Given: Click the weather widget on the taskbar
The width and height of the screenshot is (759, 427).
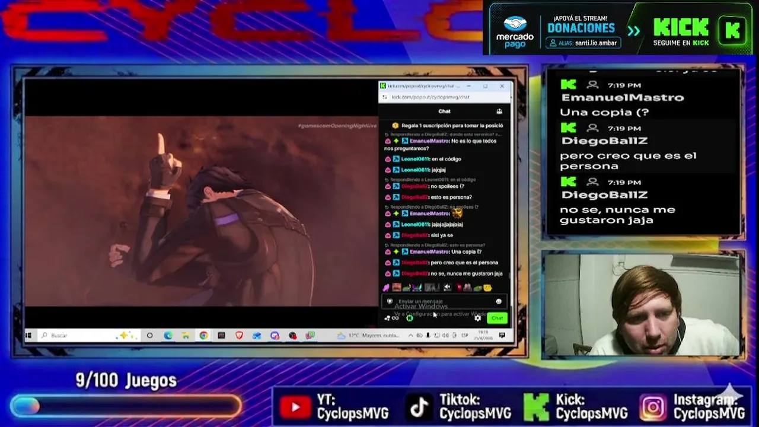Looking at the screenshot, I should (x=369, y=336).
